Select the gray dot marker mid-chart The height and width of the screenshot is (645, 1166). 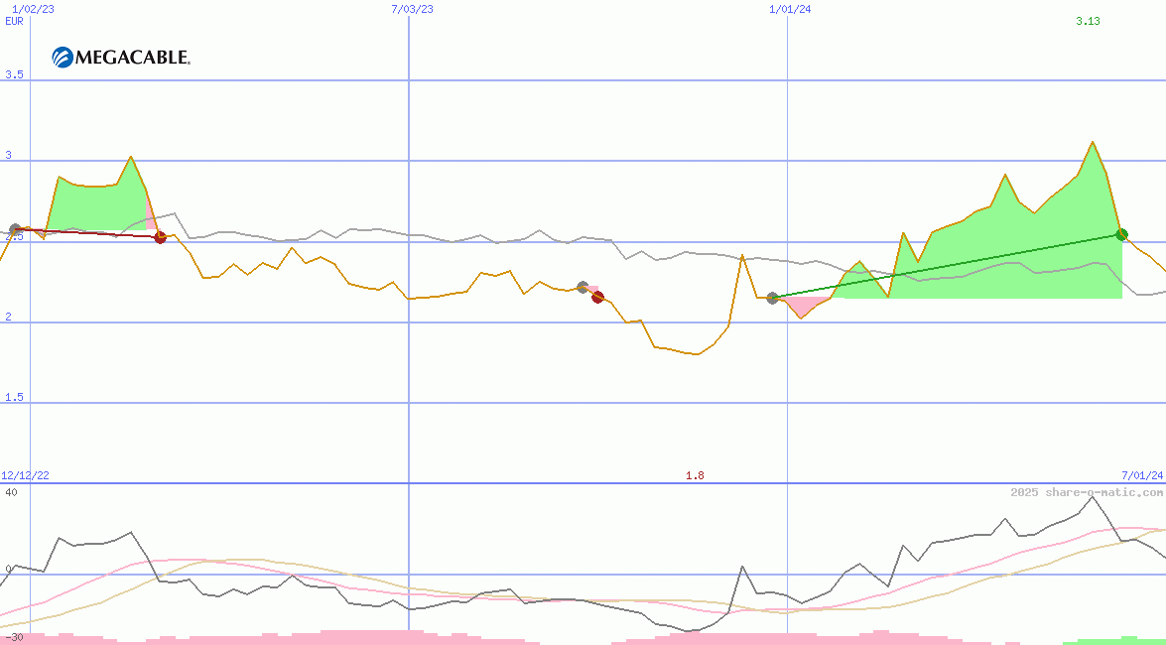pos(583,287)
